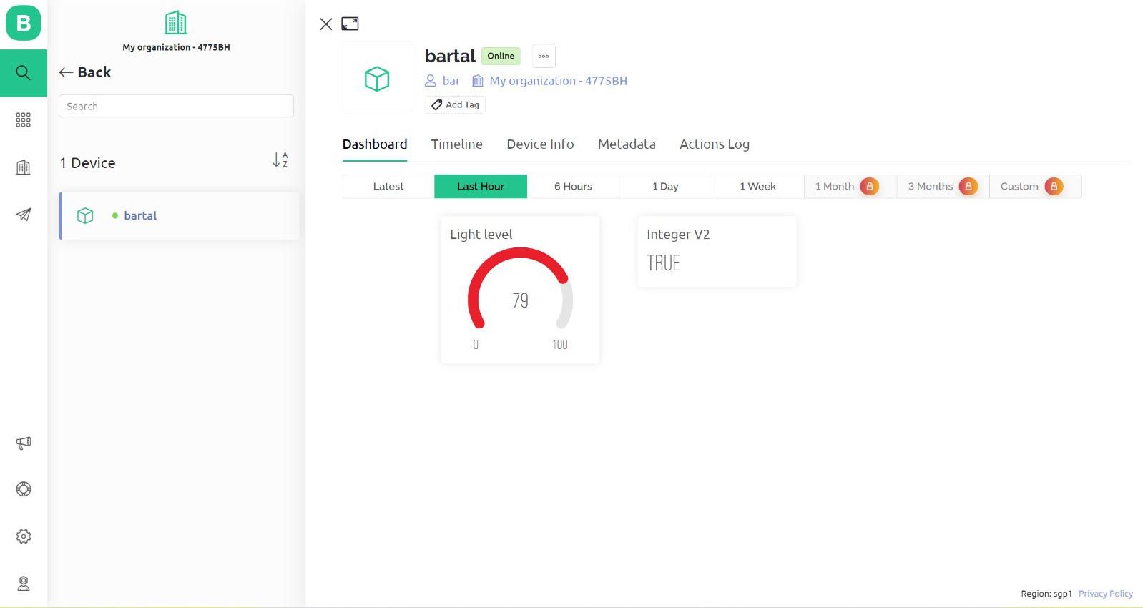This screenshot has width=1143, height=608.
Task: Click the Blynk logo icon
Action: click(24, 24)
